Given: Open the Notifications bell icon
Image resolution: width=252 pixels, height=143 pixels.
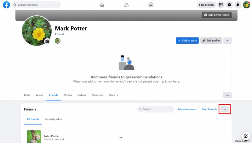Looking at the screenshot, I should tap(238, 5).
